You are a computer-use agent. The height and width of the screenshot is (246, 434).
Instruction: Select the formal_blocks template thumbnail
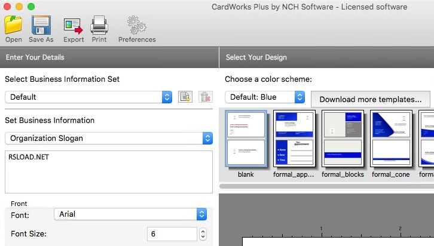tap(343, 139)
